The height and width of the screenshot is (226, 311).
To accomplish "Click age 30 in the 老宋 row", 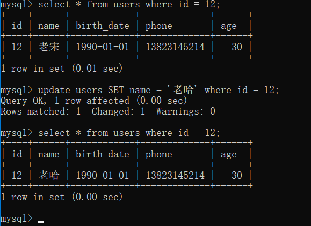I will click(237, 47).
